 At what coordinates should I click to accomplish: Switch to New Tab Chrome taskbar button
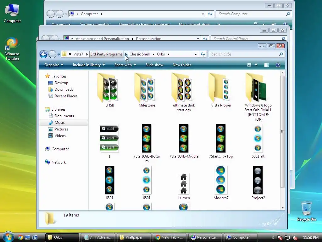point(169,237)
